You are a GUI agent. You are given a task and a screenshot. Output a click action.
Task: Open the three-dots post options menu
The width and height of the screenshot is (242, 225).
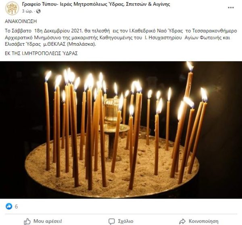[x=231, y=8]
